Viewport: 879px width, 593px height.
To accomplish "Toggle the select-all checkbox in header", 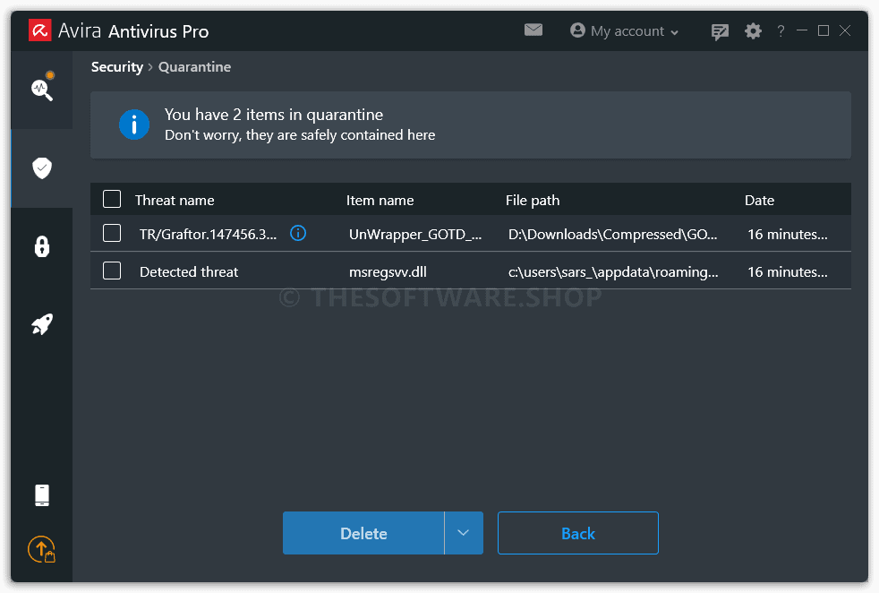I will pyautogui.click(x=112, y=199).
